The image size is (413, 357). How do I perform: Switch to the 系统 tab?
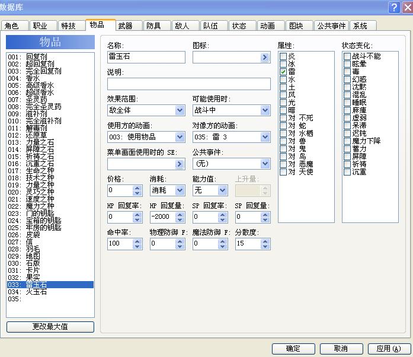(363, 26)
